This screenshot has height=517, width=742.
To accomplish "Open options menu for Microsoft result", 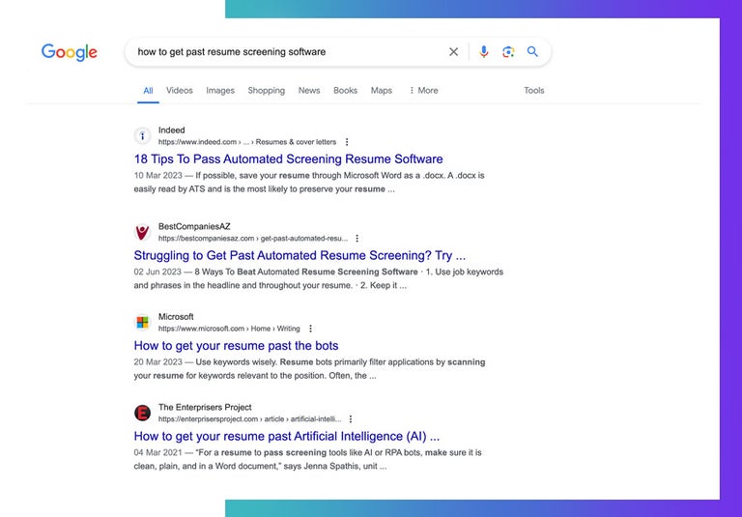I will pyautogui.click(x=310, y=329).
